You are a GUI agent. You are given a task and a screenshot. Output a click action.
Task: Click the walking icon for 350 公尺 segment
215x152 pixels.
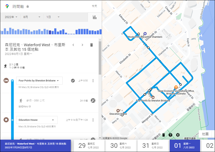pos(21,101)
